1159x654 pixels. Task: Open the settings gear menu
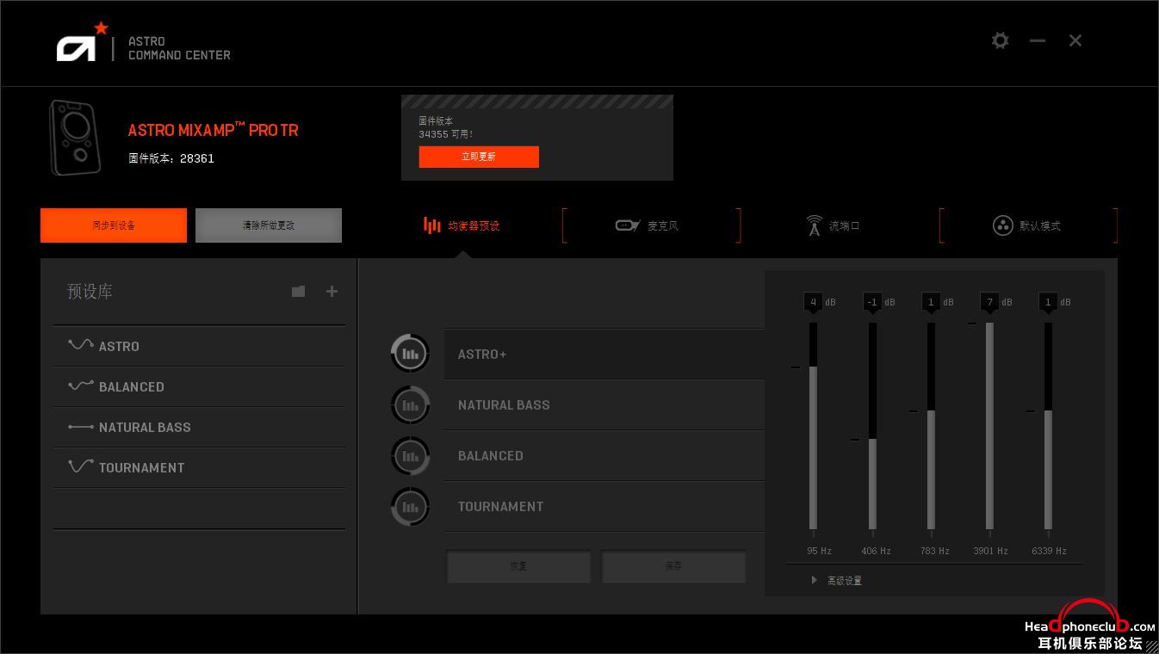point(1000,40)
